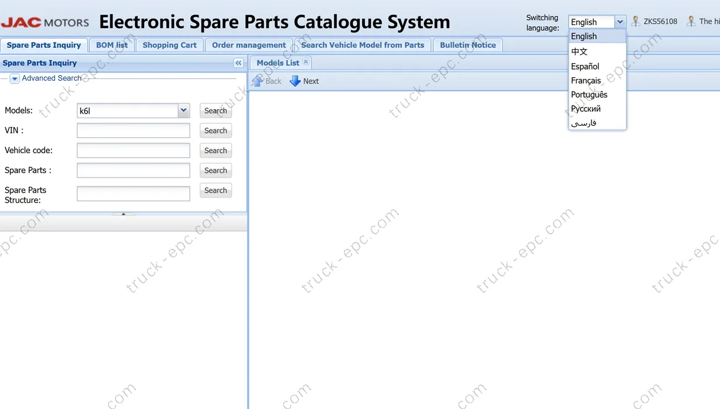720x409 pixels.
Task: Click the ZKS56108 user icon
Action: point(635,22)
